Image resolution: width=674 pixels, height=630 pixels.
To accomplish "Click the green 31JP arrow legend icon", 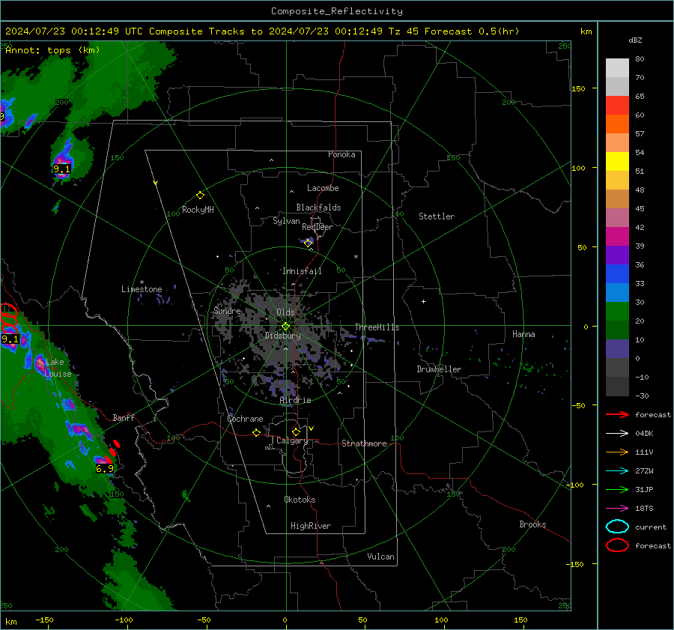I will pos(617,489).
